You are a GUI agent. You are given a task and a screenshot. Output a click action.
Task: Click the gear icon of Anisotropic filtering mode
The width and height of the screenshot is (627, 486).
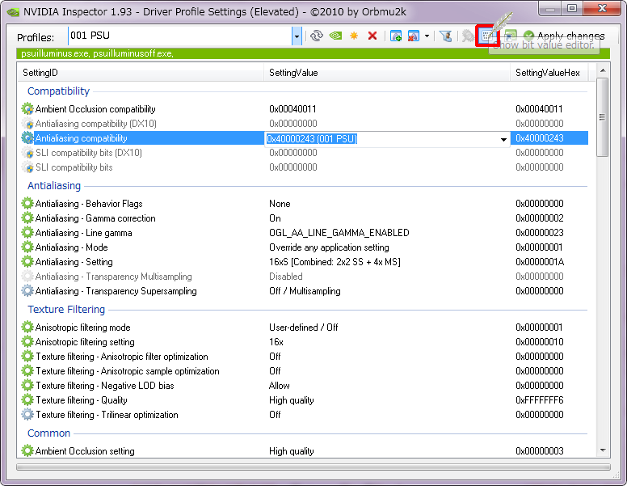(x=27, y=327)
